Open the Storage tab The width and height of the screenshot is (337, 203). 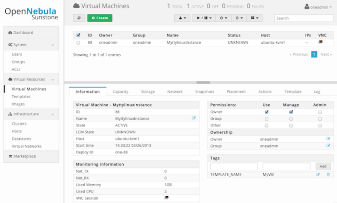pyautogui.click(x=148, y=91)
